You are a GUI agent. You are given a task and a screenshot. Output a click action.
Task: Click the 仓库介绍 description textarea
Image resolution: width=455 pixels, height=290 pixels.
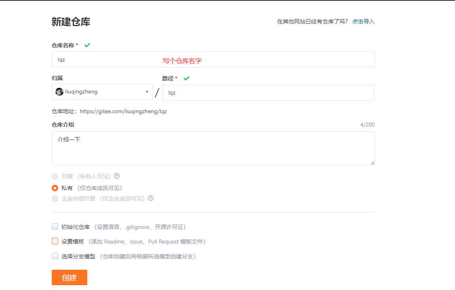(213, 148)
